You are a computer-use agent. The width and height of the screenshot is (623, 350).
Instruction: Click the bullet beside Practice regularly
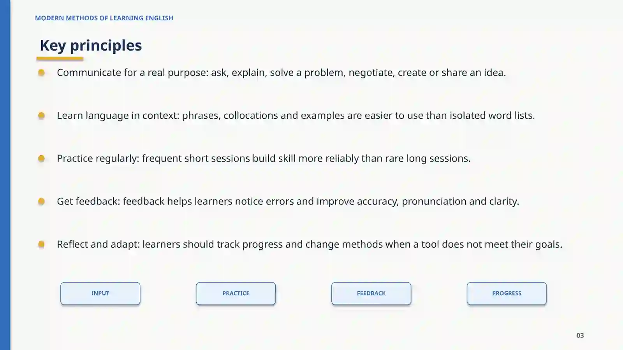click(41, 158)
